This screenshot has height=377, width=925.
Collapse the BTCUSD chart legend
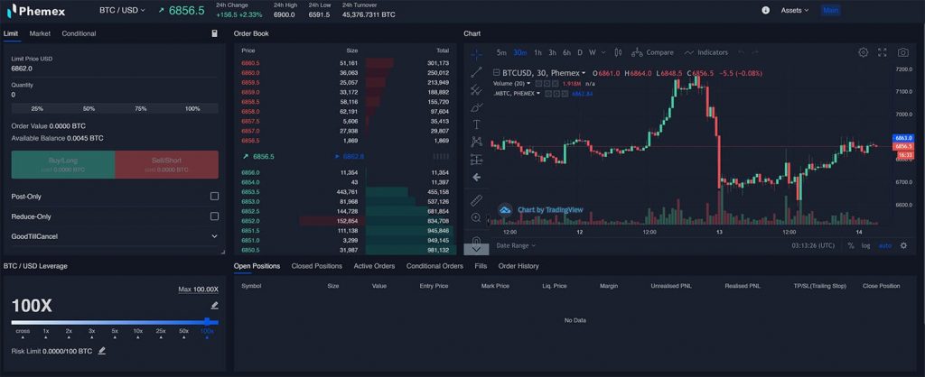pyautogui.click(x=498, y=73)
